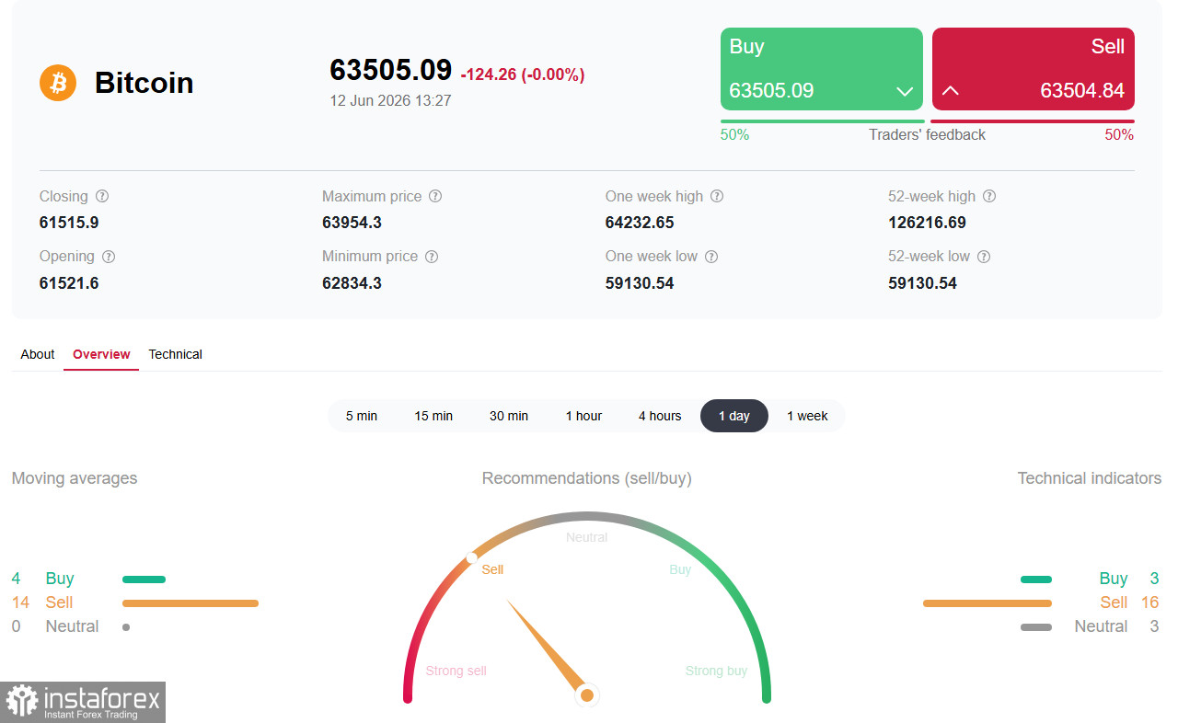Switch to the Technical tab

coord(175,354)
